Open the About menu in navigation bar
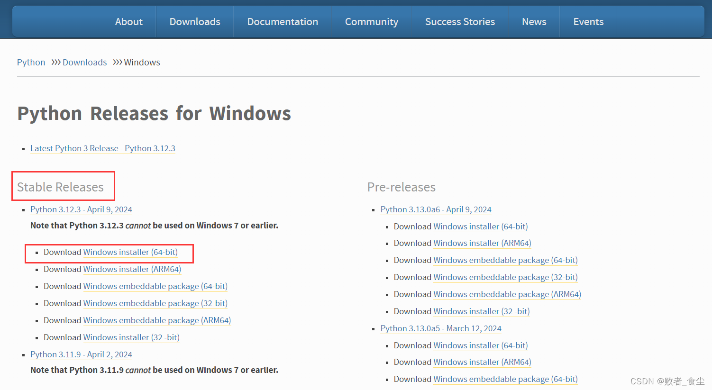 pos(128,22)
